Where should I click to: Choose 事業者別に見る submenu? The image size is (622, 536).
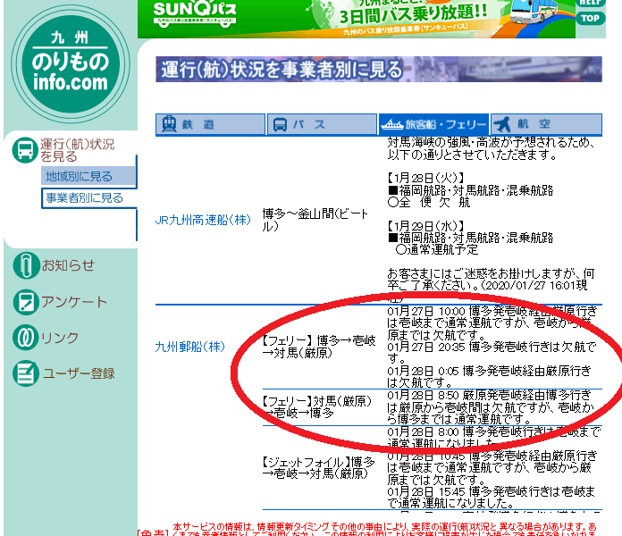point(88,197)
